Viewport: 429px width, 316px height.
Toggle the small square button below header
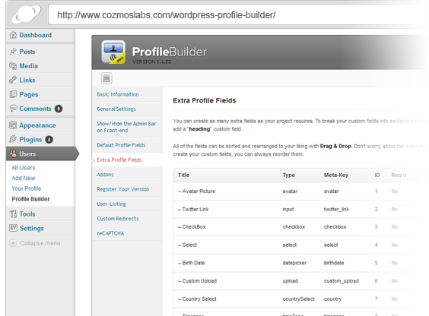106,78
